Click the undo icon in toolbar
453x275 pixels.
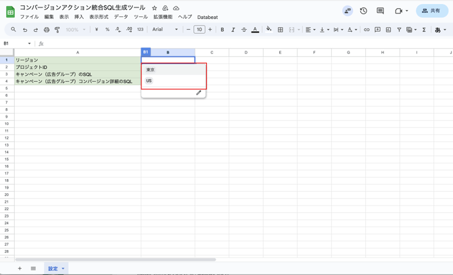[25, 30]
